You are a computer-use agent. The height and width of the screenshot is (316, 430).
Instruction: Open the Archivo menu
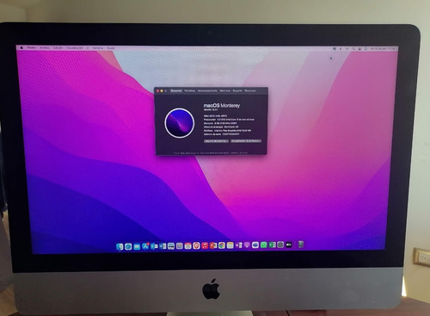tap(45, 47)
